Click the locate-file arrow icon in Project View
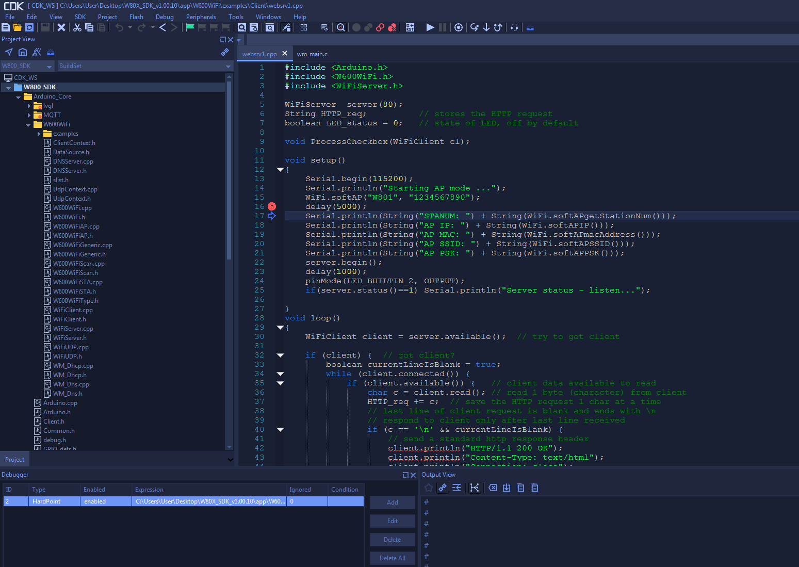This screenshot has width=799, height=567. pyautogui.click(x=9, y=52)
